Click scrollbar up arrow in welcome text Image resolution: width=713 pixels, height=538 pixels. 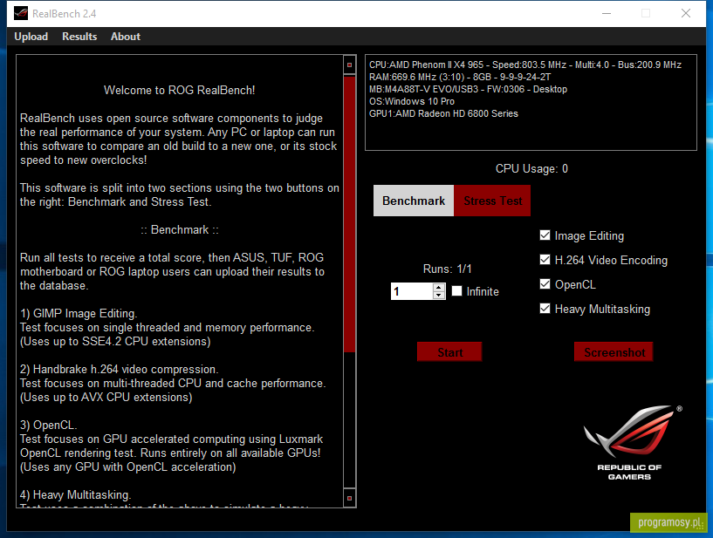[x=349, y=65]
